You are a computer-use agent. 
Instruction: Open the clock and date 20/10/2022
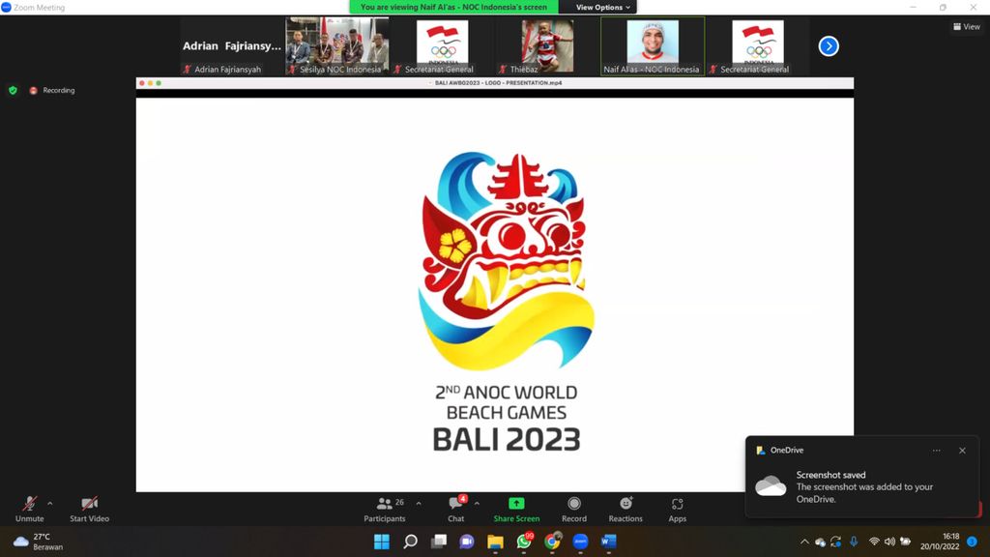coord(940,542)
